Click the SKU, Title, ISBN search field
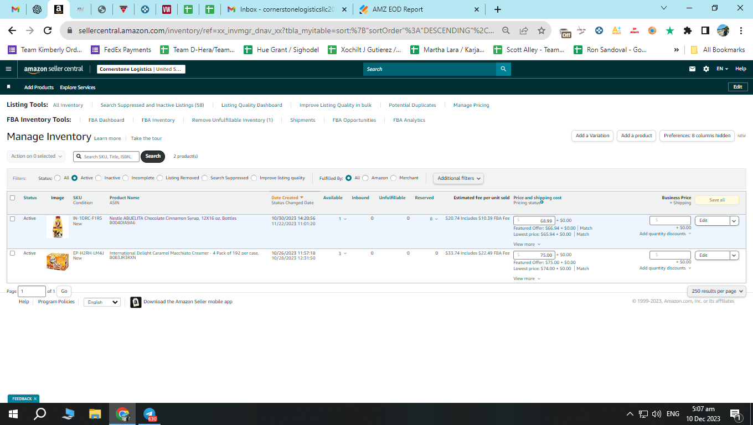The width and height of the screenshot is (753, 425). coord(106,157)
